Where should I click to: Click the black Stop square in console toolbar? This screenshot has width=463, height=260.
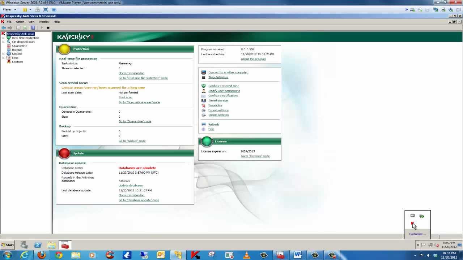48,28
